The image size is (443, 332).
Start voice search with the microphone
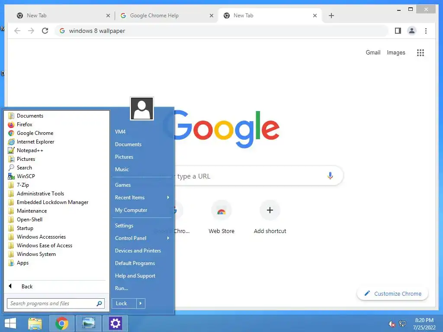click(330, 176)
